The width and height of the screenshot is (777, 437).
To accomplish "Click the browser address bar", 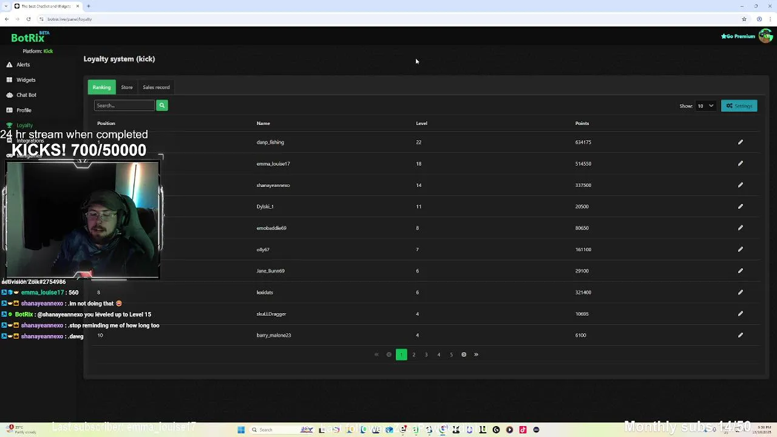I will [x=388, y=19].
